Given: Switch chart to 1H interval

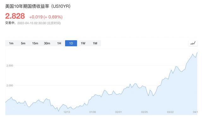Looking at the screenshot, I should pos(59,43).
